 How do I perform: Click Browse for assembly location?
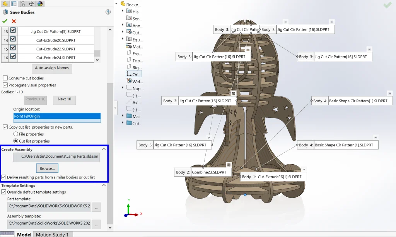point(47,168)
